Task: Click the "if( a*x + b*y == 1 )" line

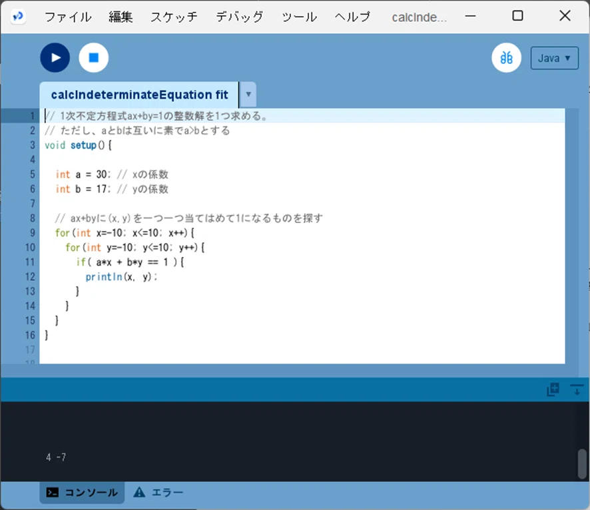Action: click(131, 262)
